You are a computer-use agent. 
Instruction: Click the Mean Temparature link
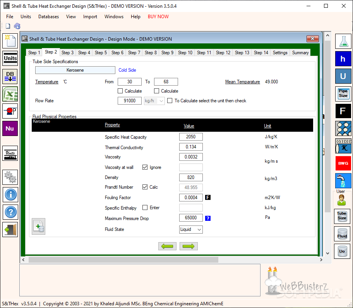point(242,82)
